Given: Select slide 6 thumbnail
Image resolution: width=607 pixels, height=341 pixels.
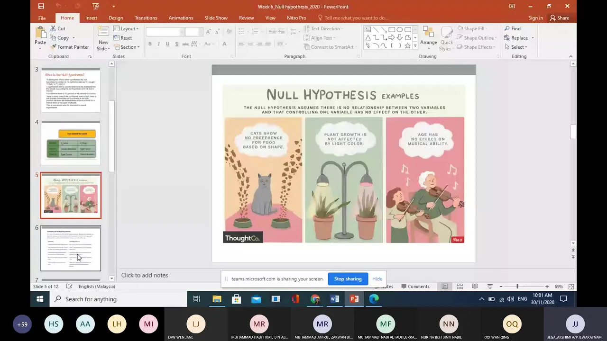Looking at the screenshot, I should click(x=71, y=248).
